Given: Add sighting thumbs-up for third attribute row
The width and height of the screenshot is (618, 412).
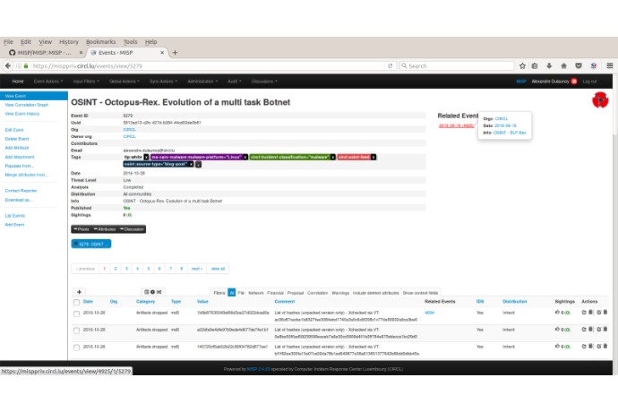Looking at the screenshot, I should click(557, 346).
